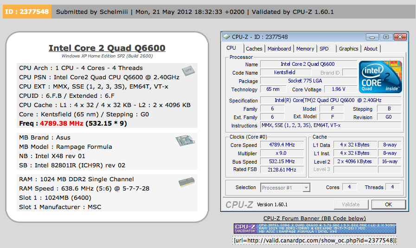The image size is (416, 248).
Task: Click the L1 Data value '4 x 32 KBytes'
Action: (355, 145)
